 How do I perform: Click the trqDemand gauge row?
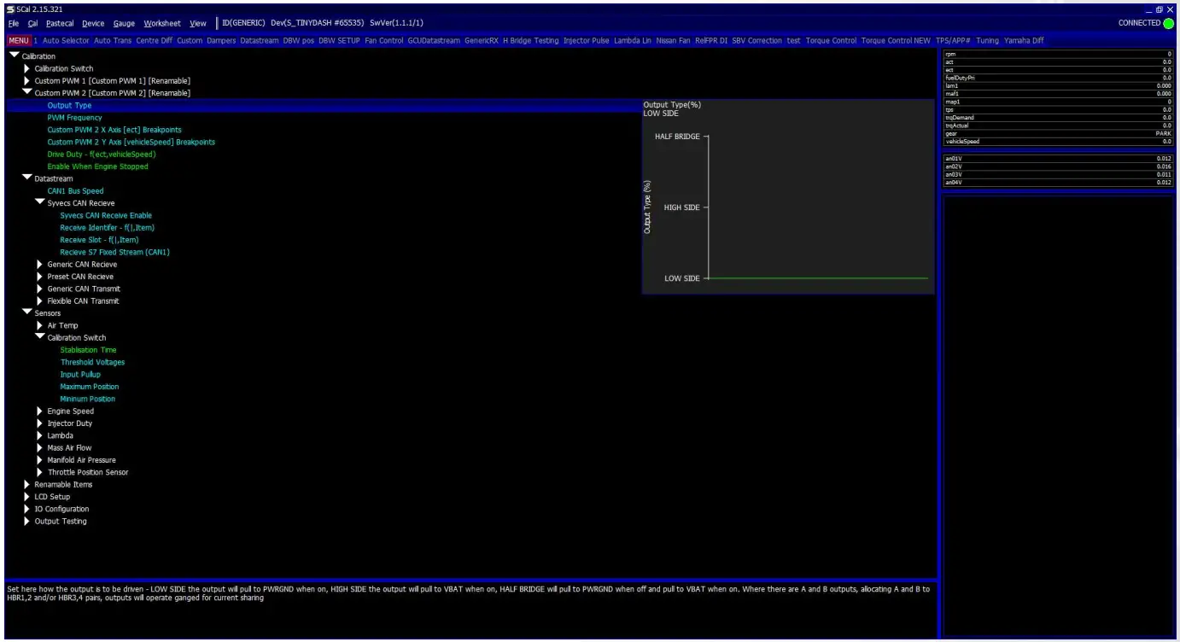point(1058,118)
